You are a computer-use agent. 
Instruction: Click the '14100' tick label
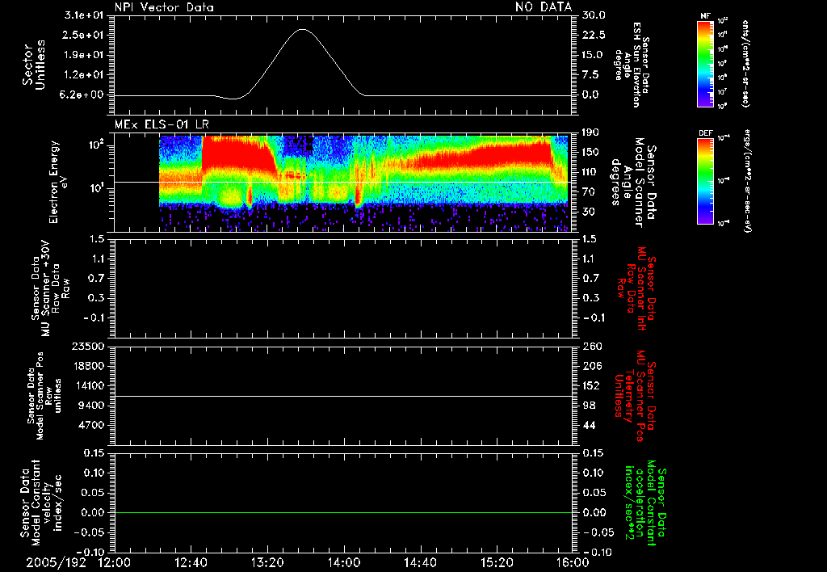(x=87, y=385)
